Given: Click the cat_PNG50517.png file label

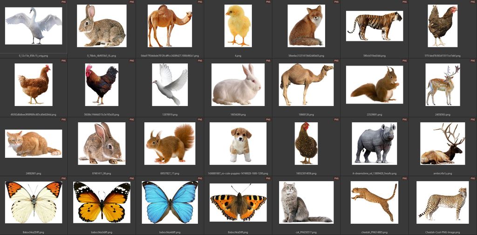Looking at the screenshot, I should (306, 232).
